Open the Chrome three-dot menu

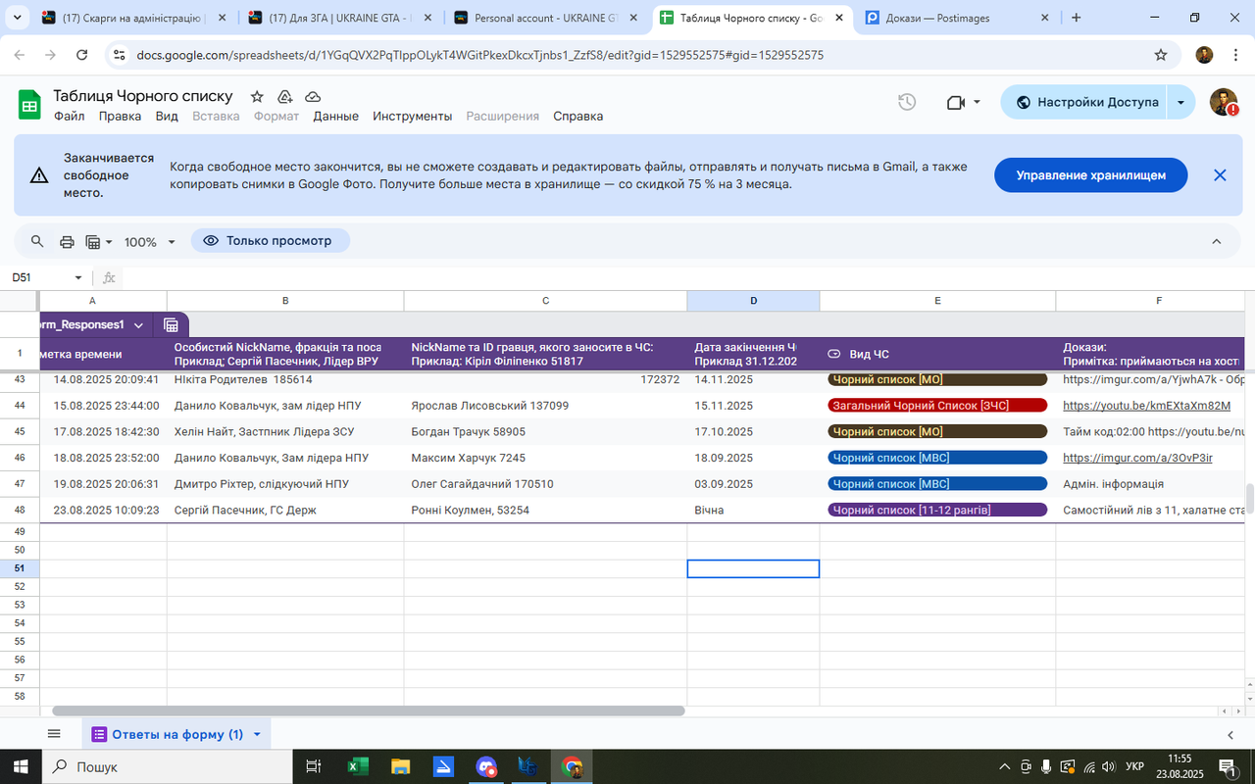(1235, 55)
